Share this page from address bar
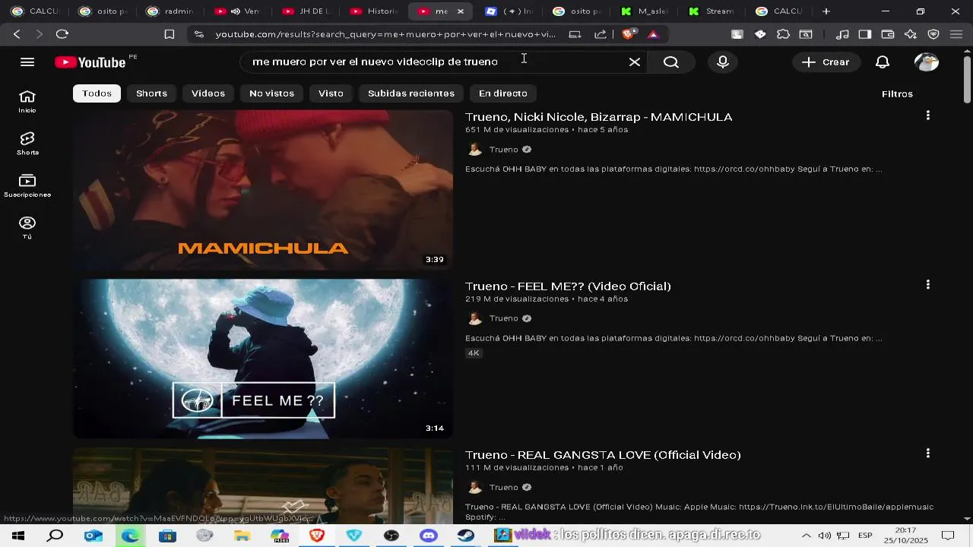Screen dimensions: 973x547 601,34
